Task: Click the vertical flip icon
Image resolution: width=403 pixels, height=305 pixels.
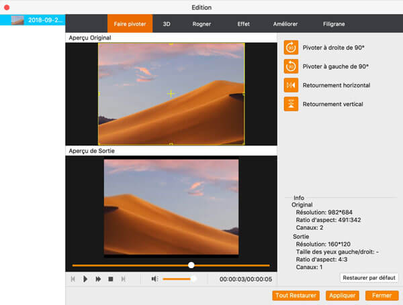Action: pyautogui.click(x=291, y=104)
